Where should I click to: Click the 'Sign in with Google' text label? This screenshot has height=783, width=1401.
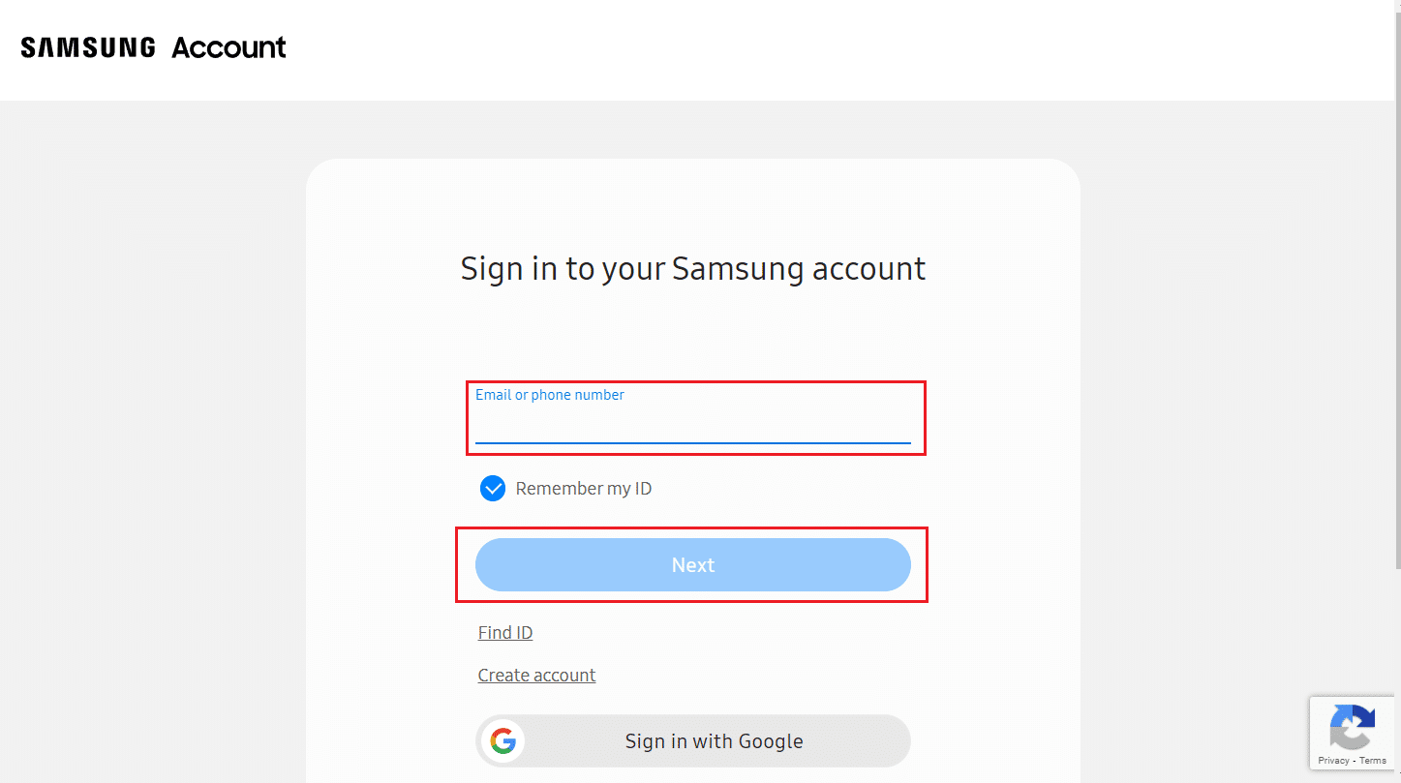pyautogui.click(x=714, y=741)
